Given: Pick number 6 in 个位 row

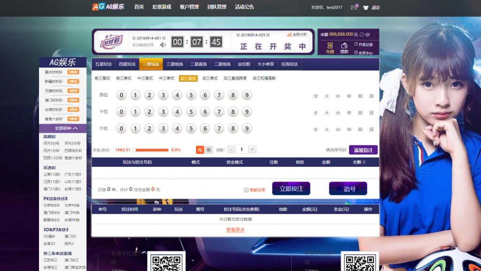Looking at the screenshot, I should tap(205, 128).
